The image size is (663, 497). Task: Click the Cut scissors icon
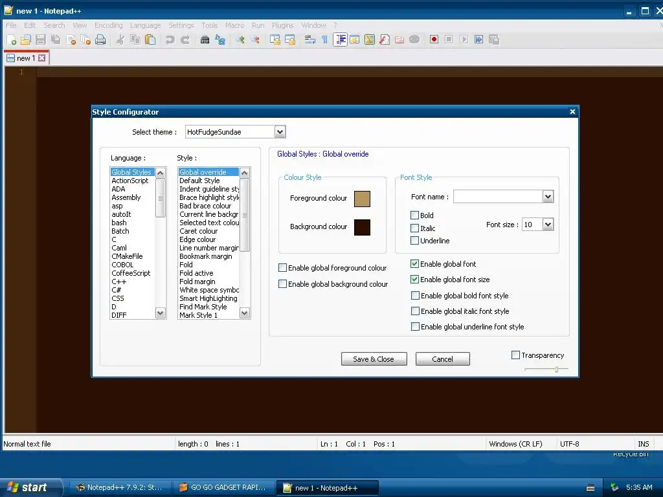(x=120, y=39)
